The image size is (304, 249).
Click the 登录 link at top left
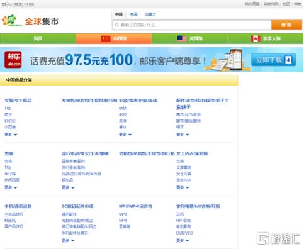pos(18,4)
